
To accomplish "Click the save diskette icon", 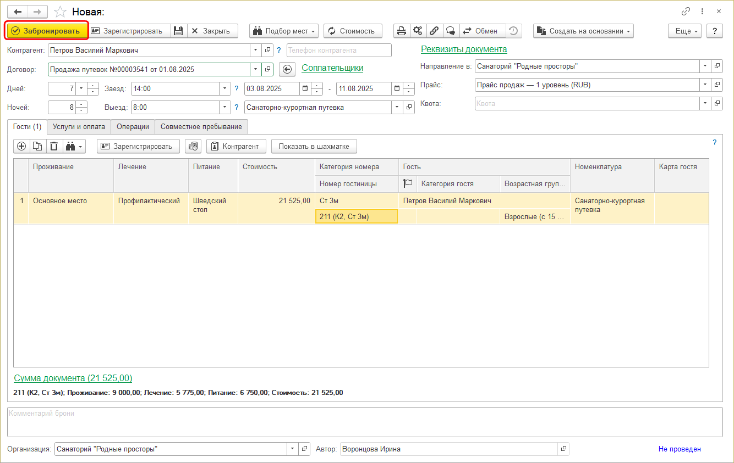I will (x=178, y=31).
